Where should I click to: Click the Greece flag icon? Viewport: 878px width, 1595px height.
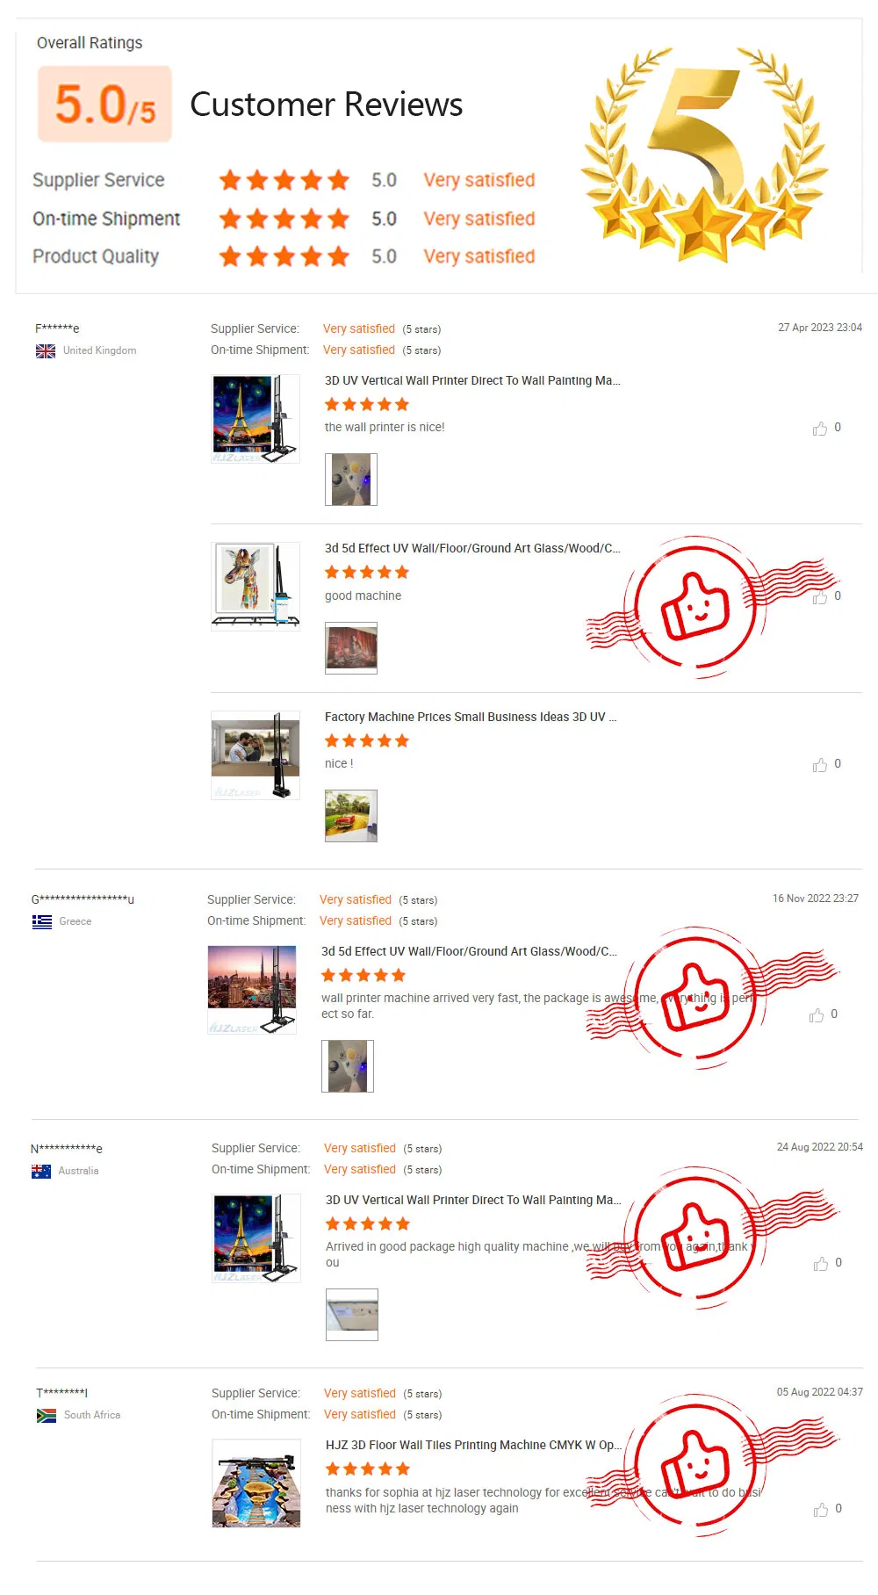(x=42, y=921)
